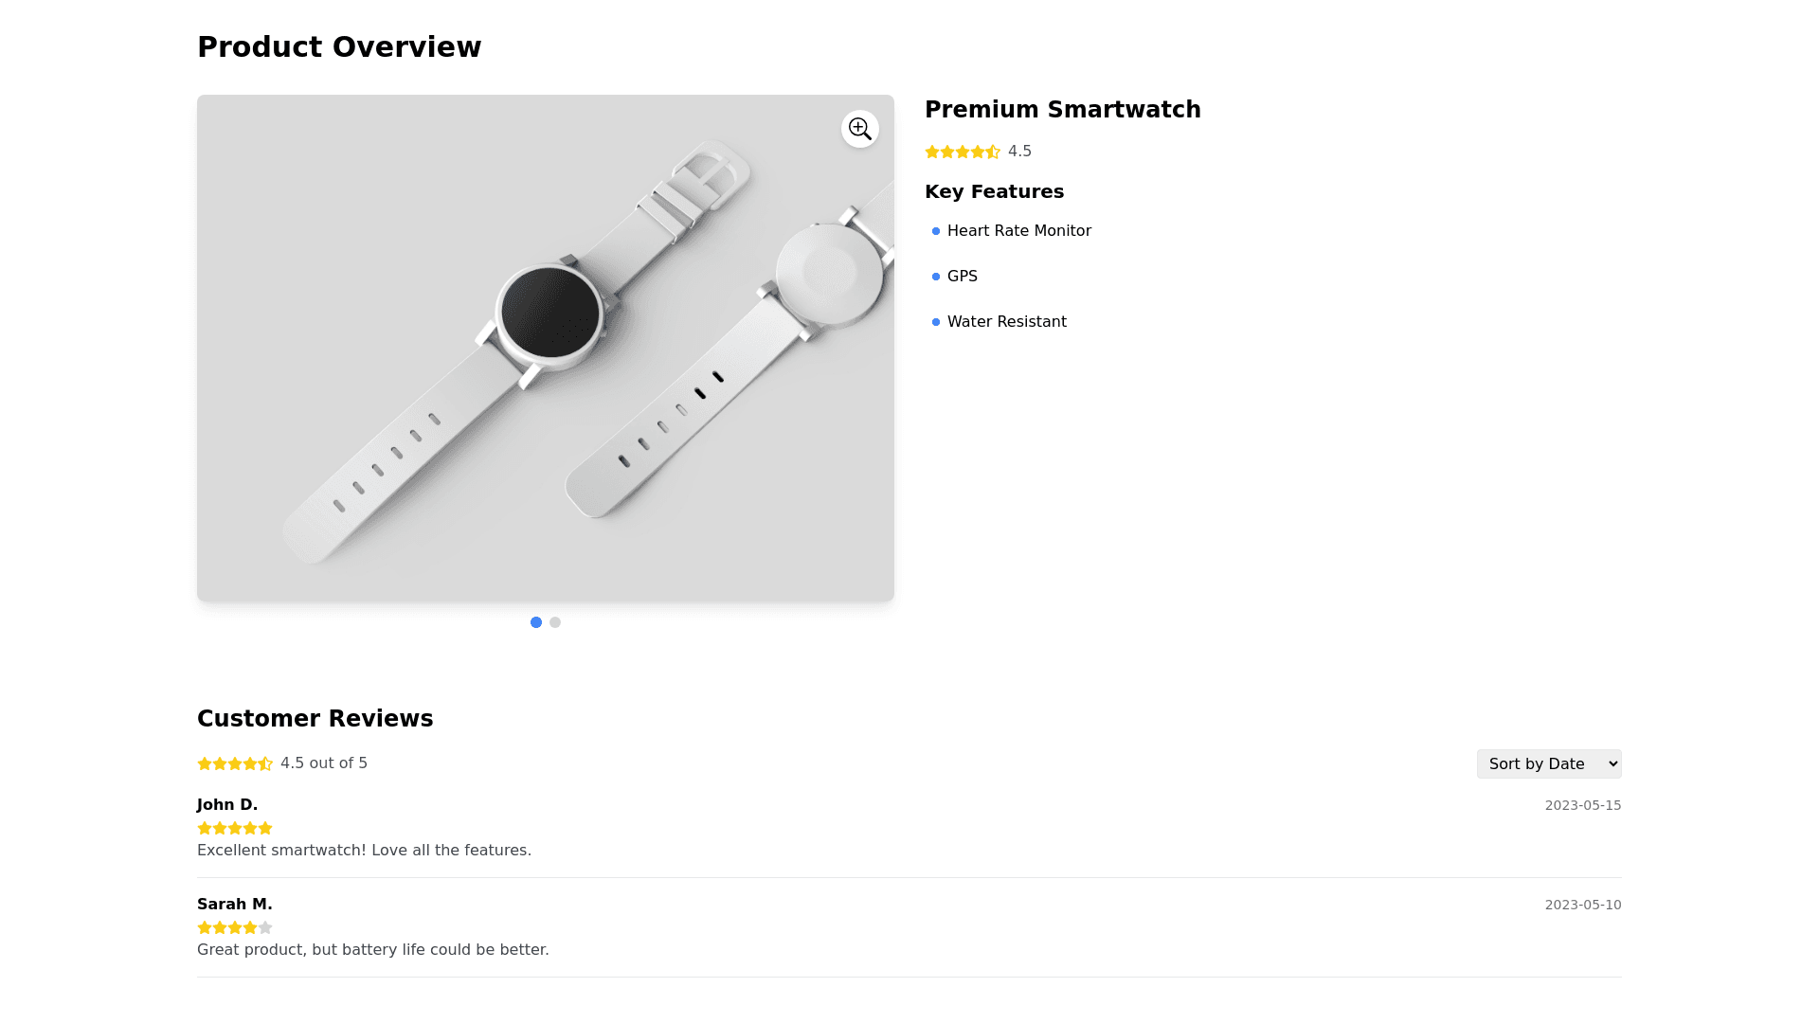Click the blue bullet beside GPS
The height and width of the screenshot is (1023, 1819).
point(936,277)
